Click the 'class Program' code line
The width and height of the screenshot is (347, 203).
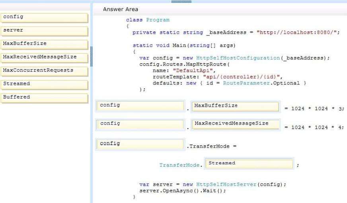pos(148,20)
